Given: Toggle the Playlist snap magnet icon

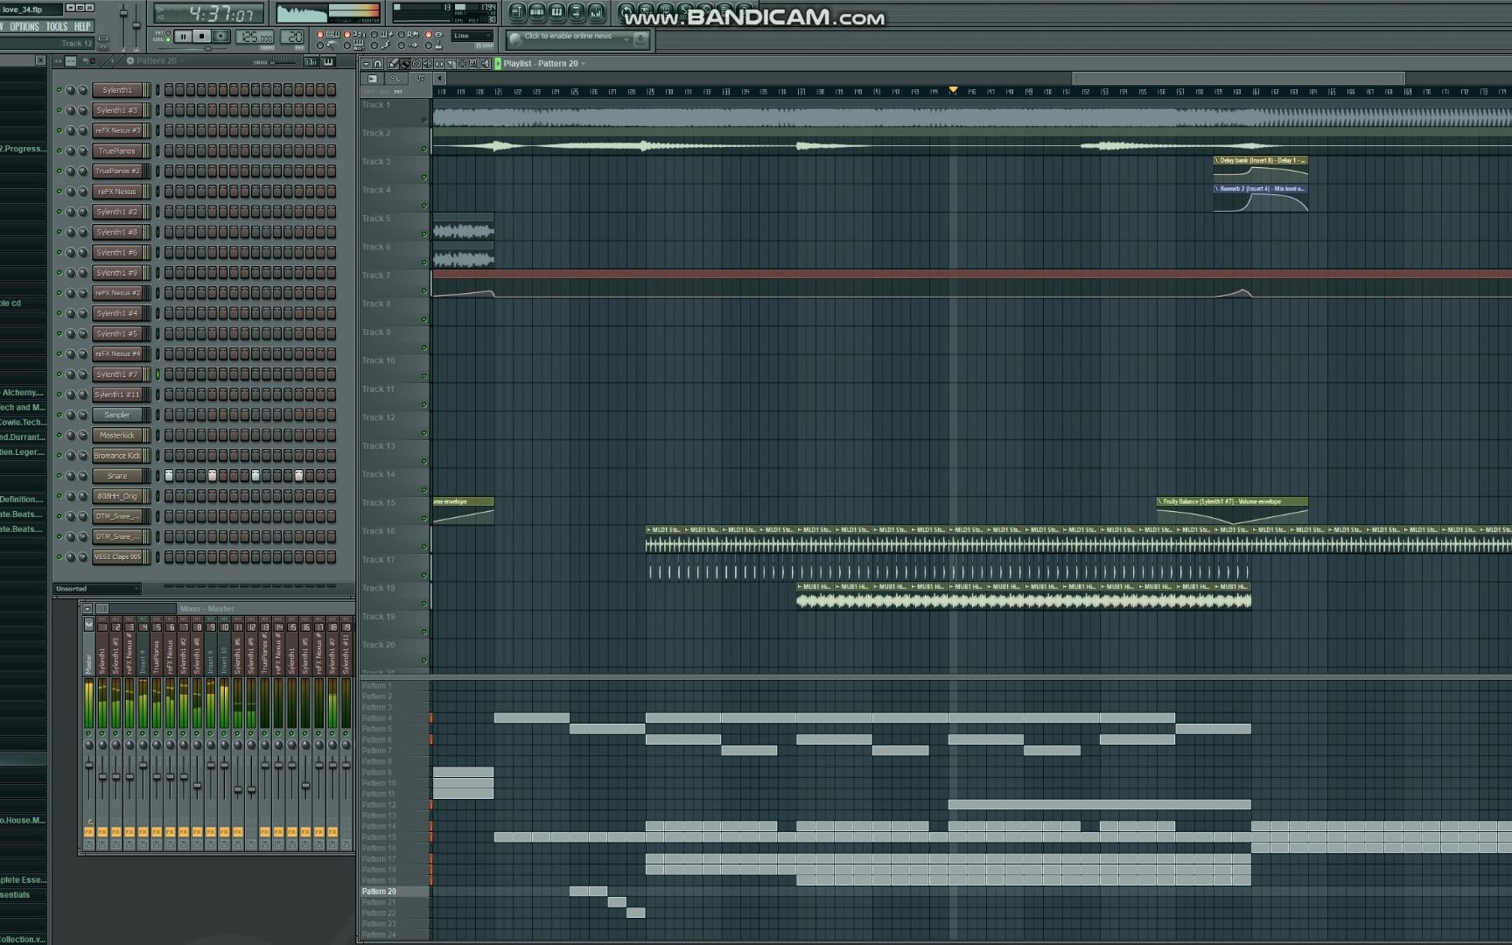Looking at the screenshot, I should [378, 64].
